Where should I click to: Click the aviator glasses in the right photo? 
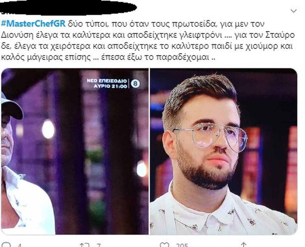coord(211,136)
